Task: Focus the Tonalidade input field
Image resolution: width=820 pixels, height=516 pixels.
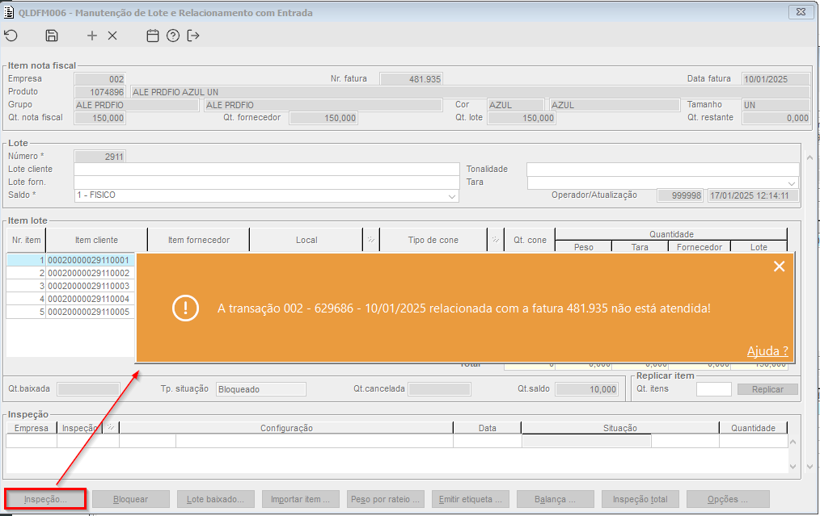Action: pyautogui.click(x=662, y=170)
